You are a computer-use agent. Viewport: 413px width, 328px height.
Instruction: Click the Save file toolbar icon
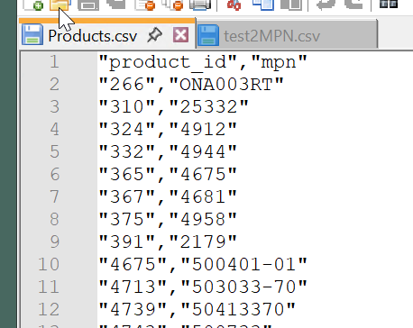pyautogui.click(x=88, y=5)
